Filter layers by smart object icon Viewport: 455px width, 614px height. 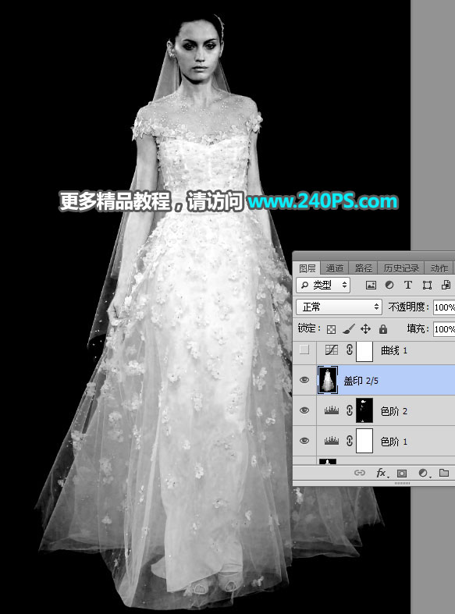446,285
